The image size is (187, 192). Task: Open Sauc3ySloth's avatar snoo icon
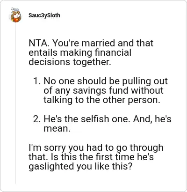(15, 15)
